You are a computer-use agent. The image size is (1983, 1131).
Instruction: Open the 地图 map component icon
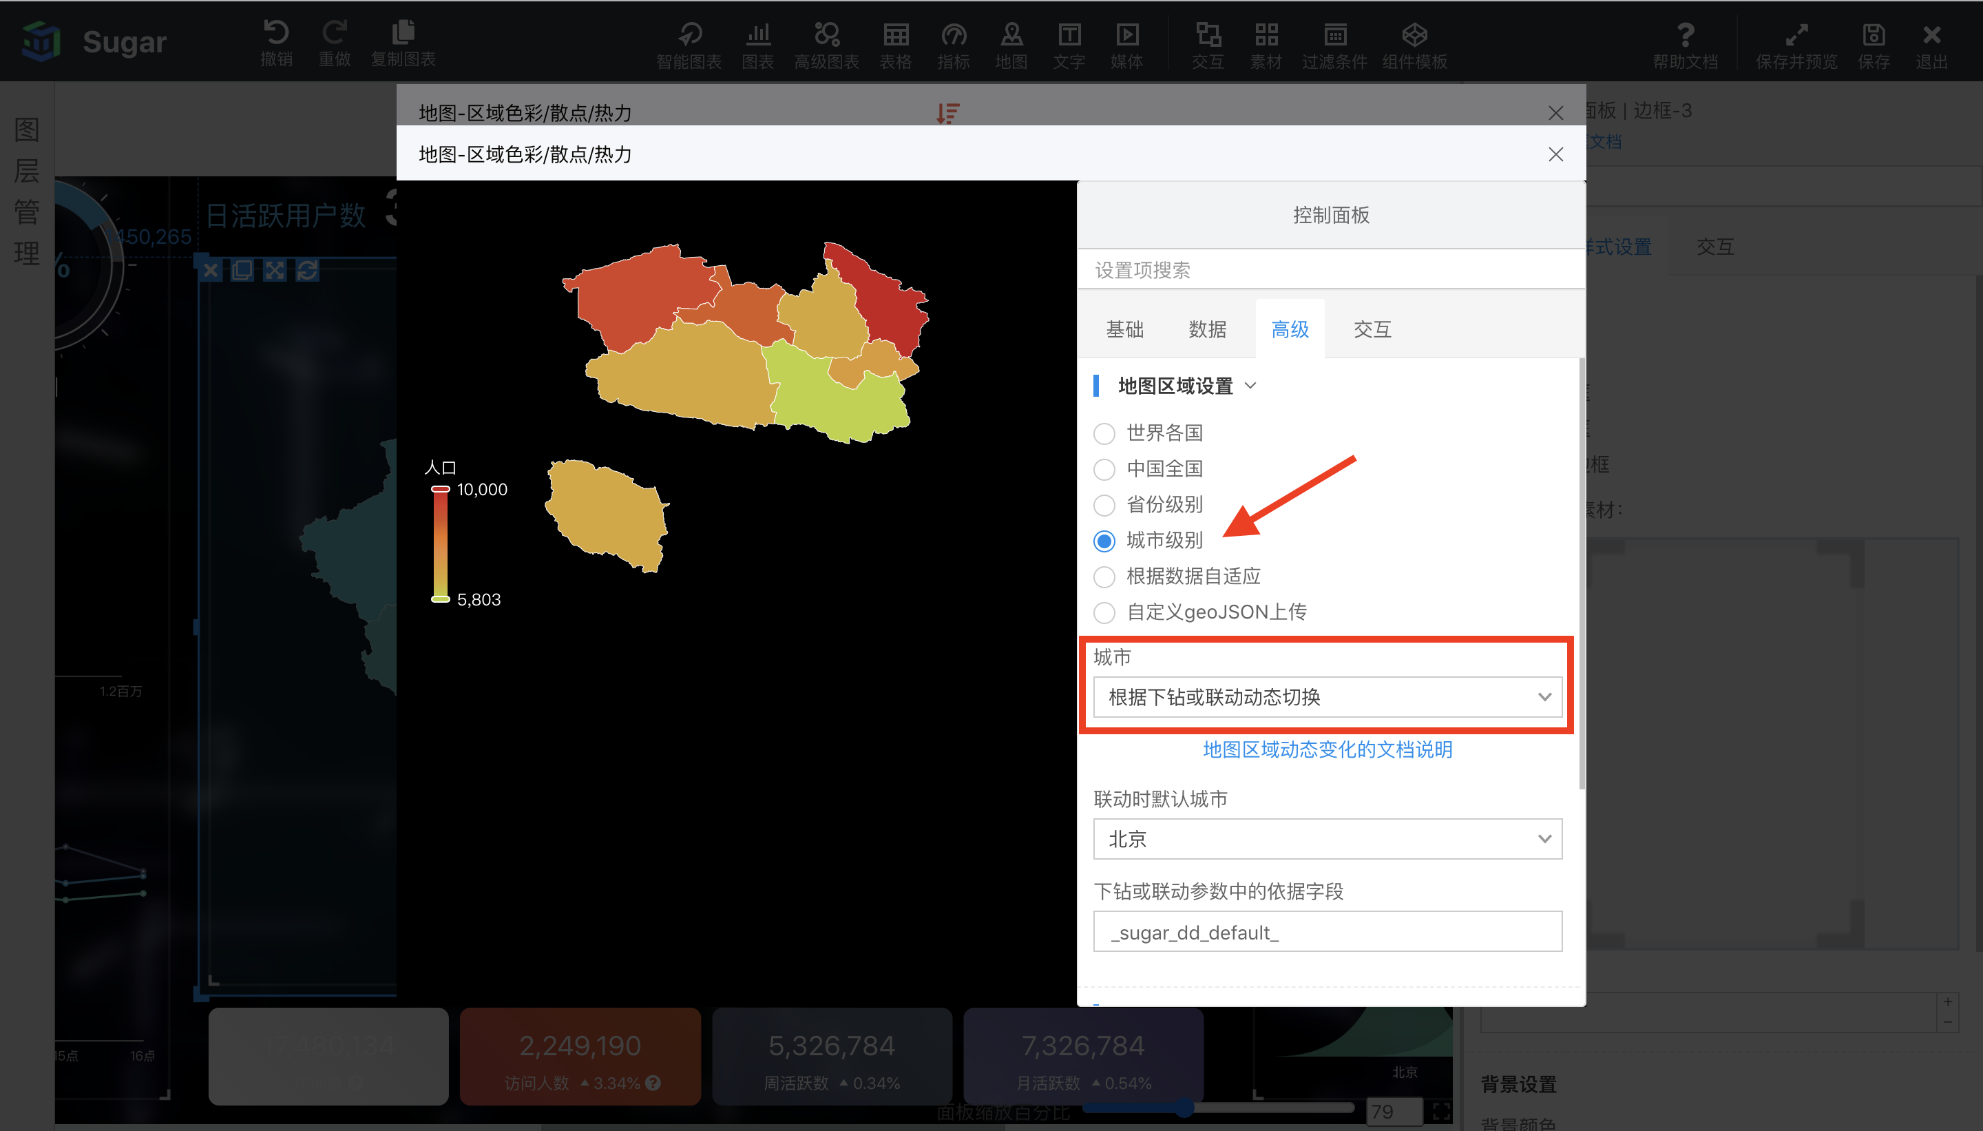1011,34
